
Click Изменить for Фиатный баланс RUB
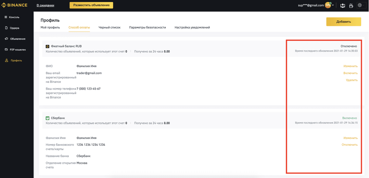351,66
